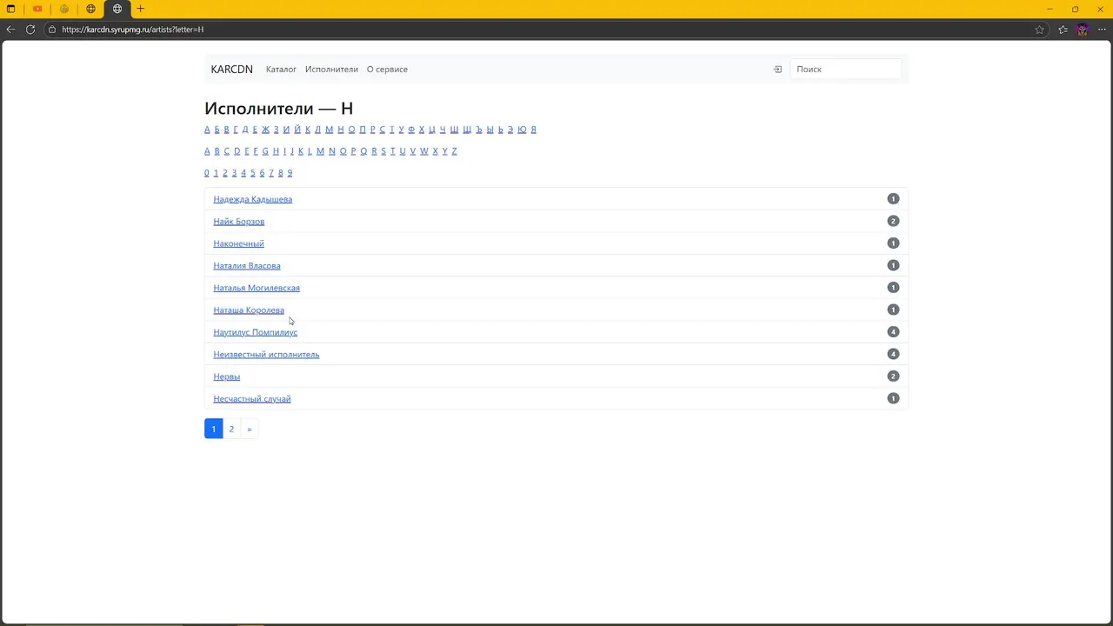1113x626 pixels.
Task: Filter artists by Cyrillic letter Я
Action: click(533, 130)
